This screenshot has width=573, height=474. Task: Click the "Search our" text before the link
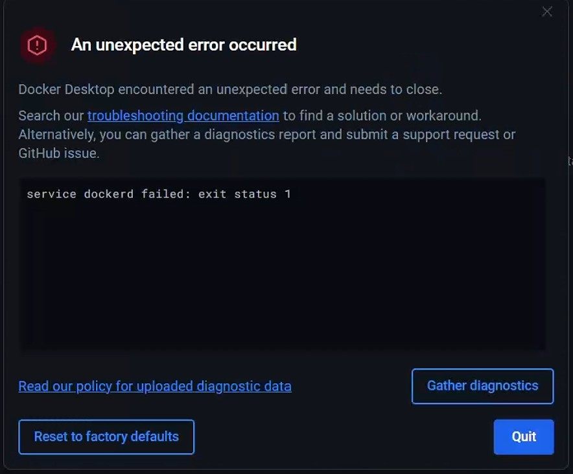tap(51, 116)
